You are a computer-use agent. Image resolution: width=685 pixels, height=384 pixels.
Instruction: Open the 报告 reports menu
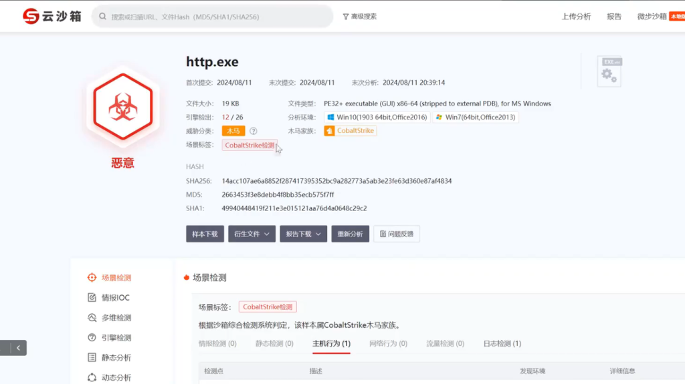point(614,17)
